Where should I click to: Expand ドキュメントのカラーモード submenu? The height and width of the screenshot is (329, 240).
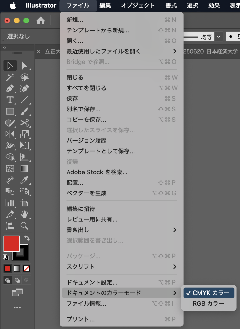pyautogui.click(x=122, y=293)
